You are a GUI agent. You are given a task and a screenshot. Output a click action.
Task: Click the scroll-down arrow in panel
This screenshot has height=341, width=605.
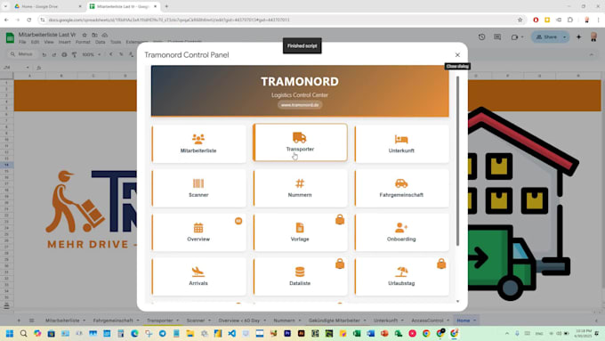pos(457,301)
